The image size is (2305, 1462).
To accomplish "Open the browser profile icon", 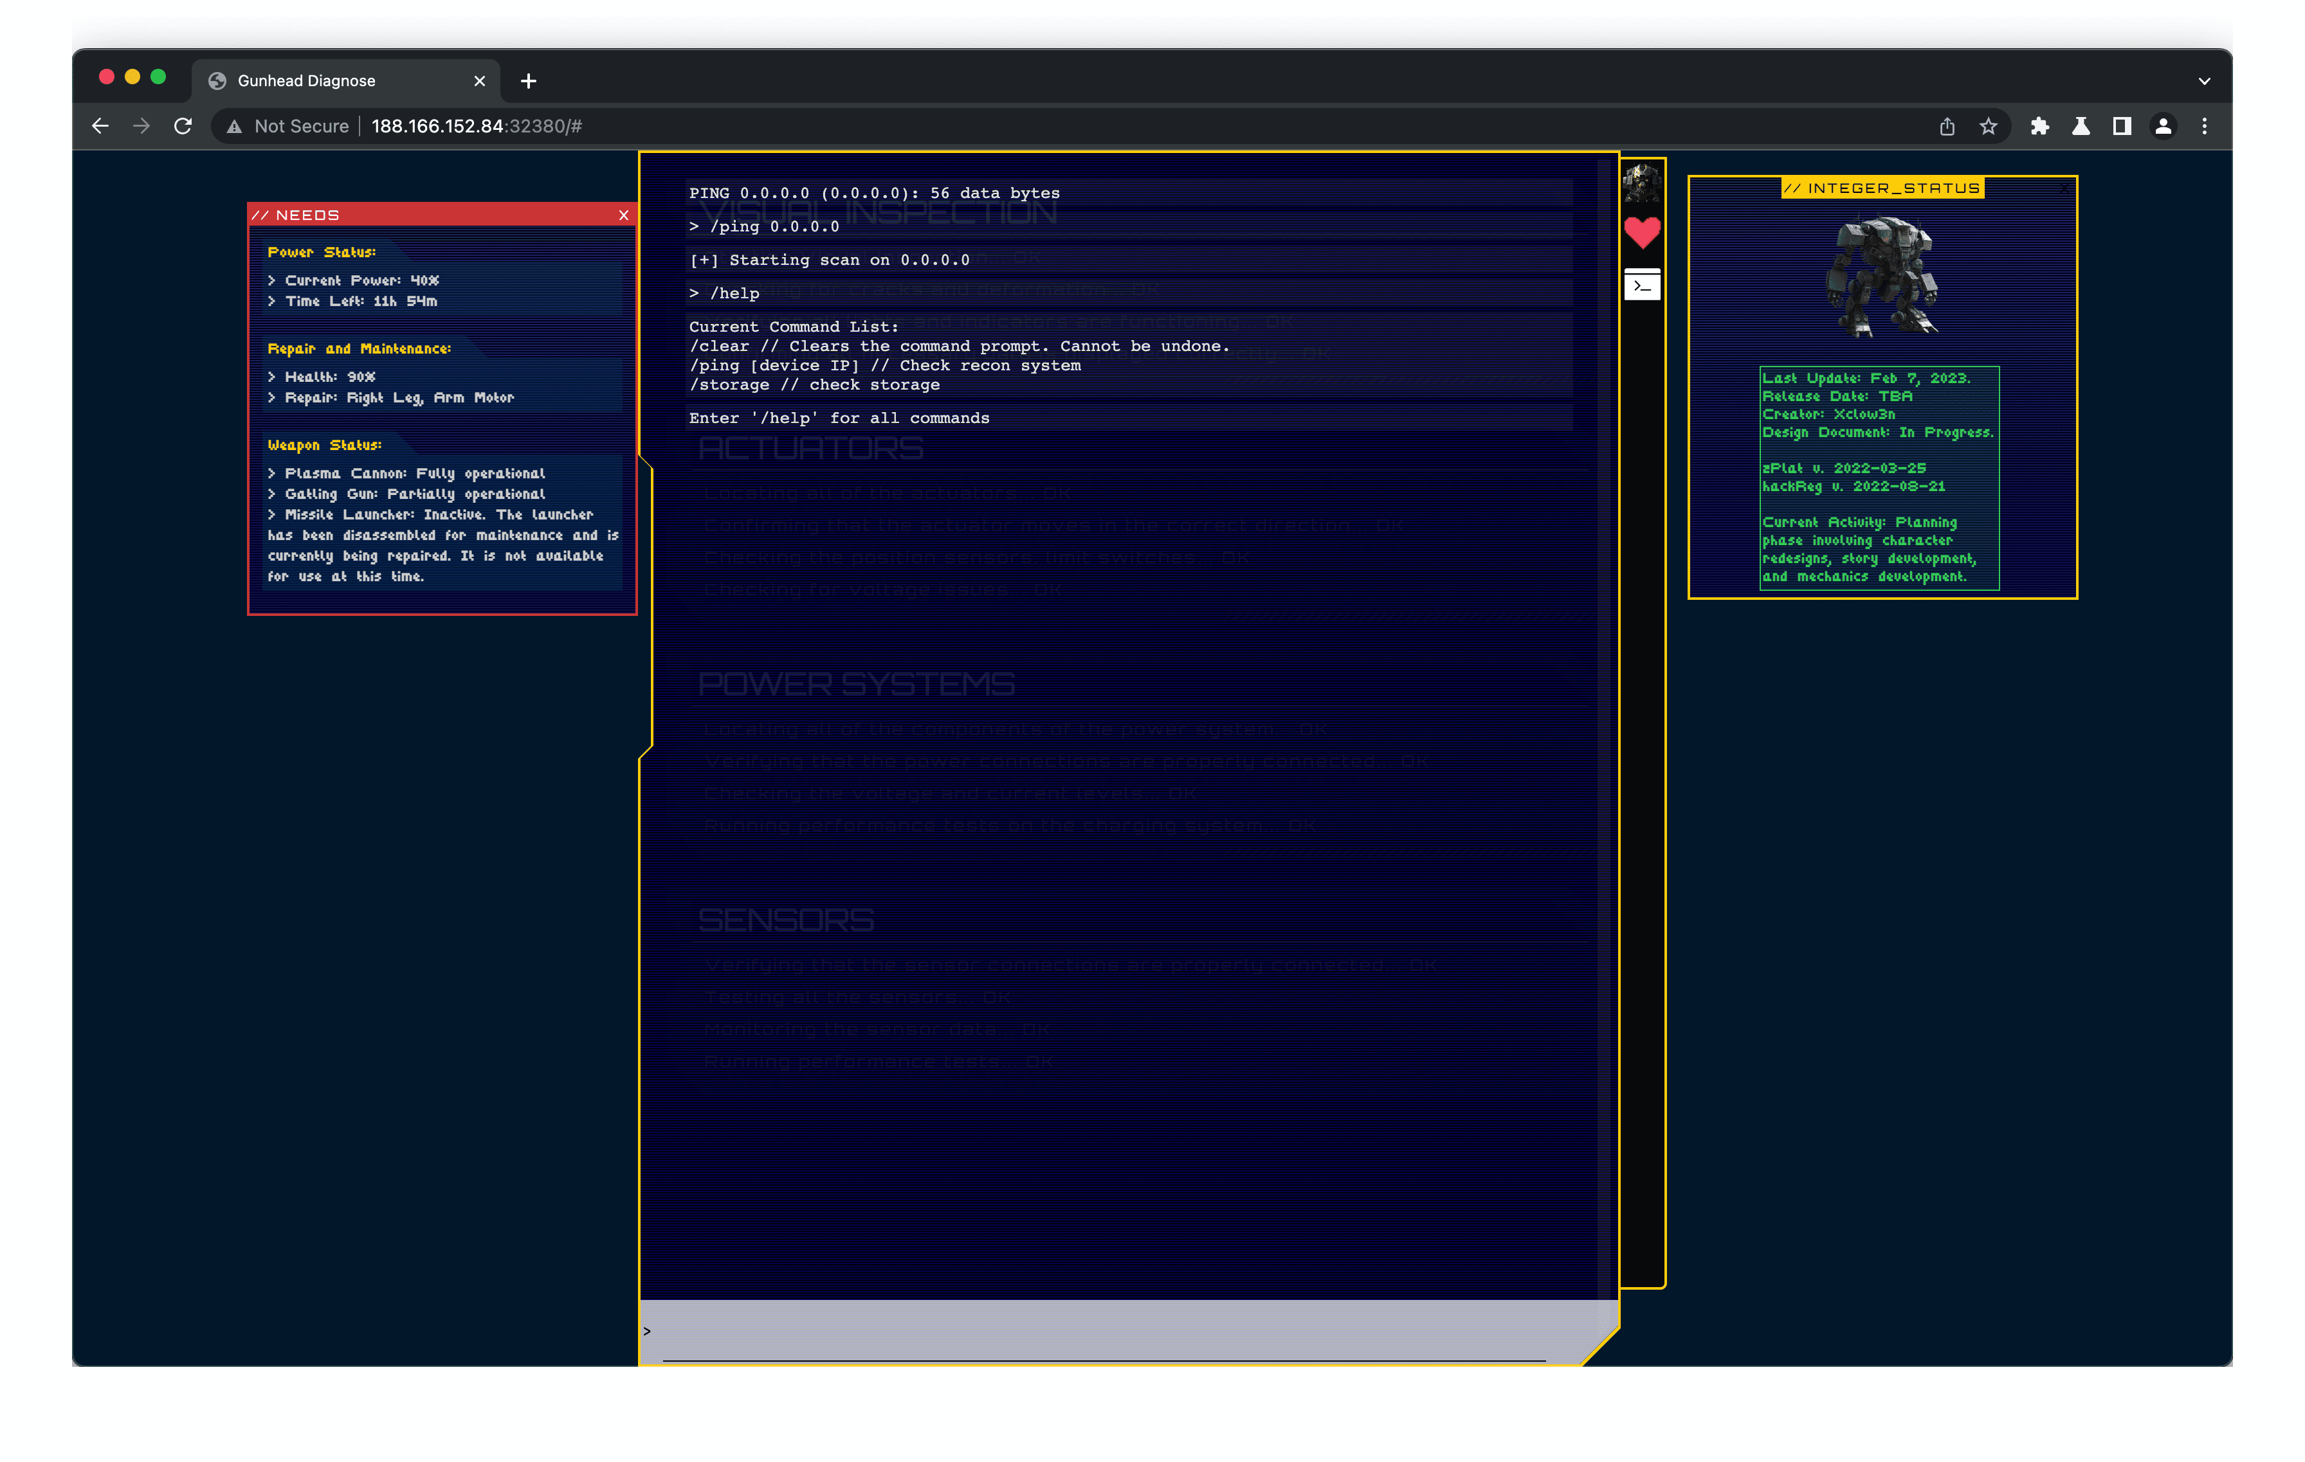I will click(2164, 126).
